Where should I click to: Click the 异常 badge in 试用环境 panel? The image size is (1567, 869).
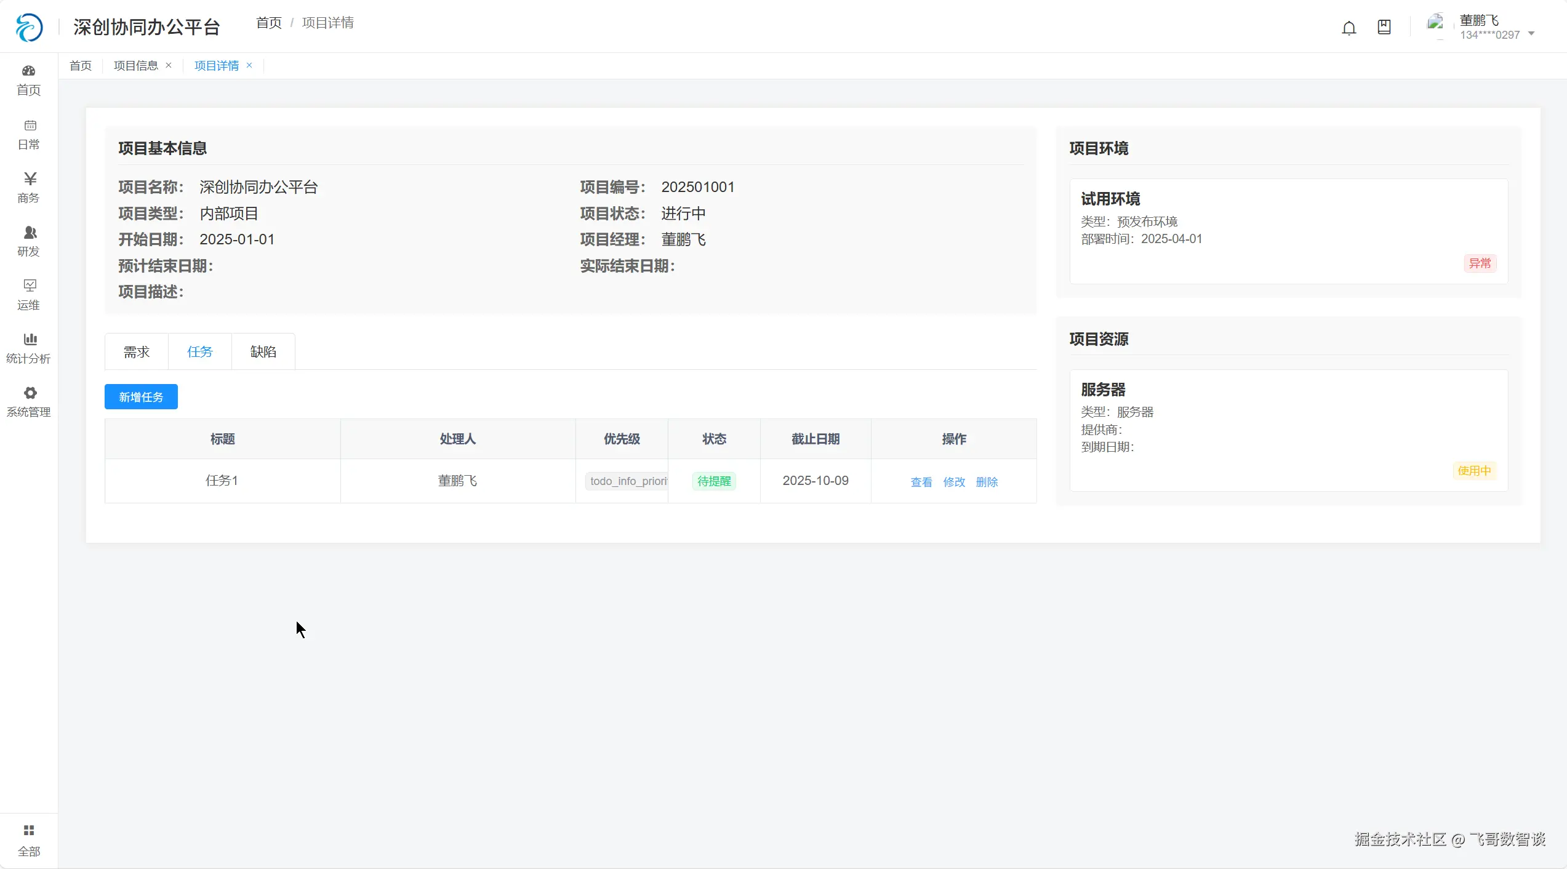[1480, 263]
